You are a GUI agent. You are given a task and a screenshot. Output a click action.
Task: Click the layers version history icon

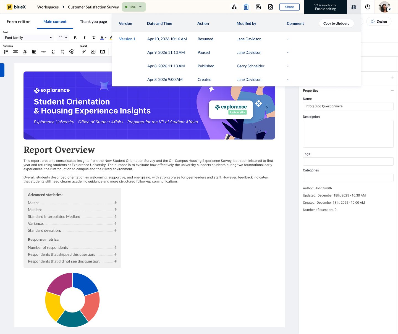tap(354, 7)
